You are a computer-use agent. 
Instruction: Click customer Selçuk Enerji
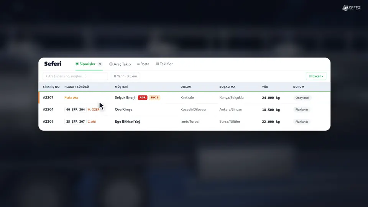coord(125,98)
